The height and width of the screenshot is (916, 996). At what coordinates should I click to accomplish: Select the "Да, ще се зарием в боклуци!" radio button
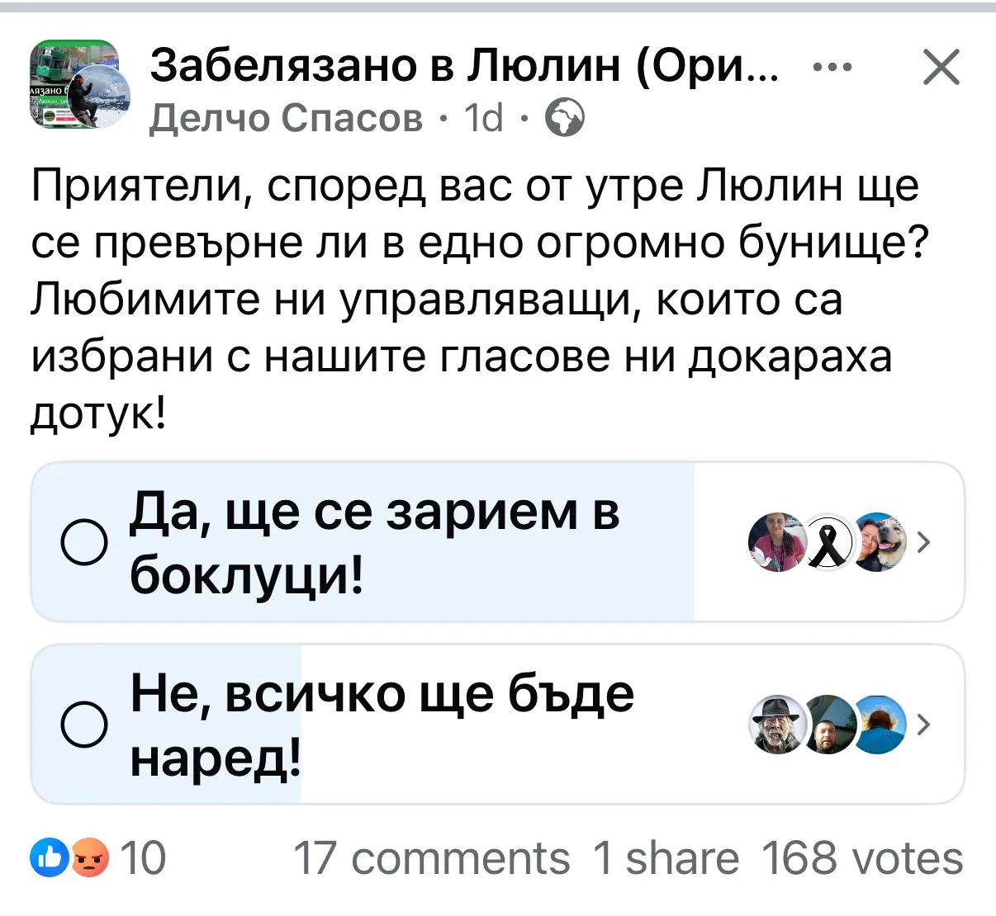coord(84,543)
